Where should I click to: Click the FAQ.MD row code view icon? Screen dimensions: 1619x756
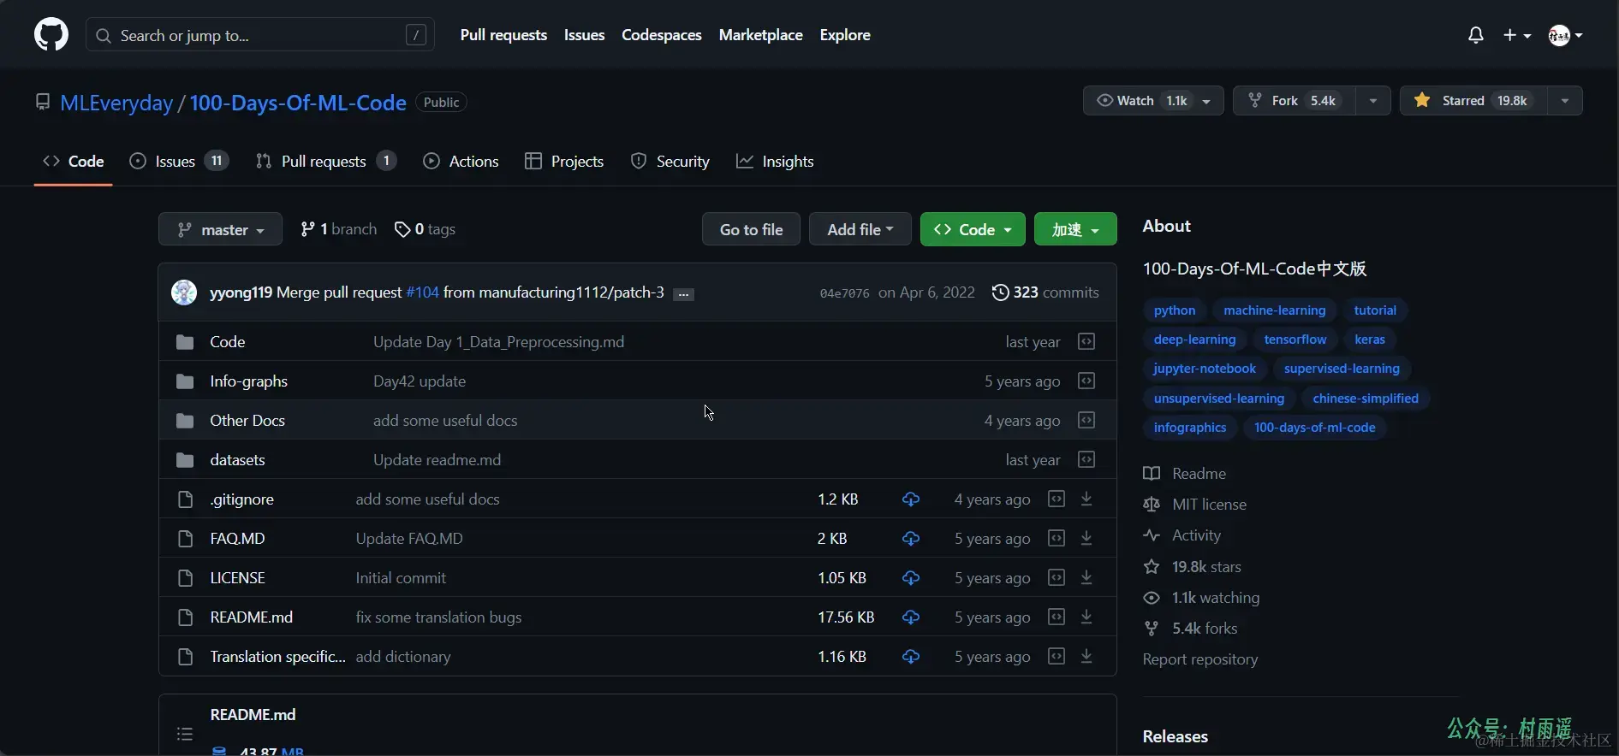[x=1057, y=538]
